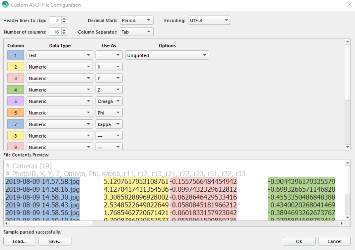Image resolution: width=355 pixels, height=250 pixels.
Task: Click the application icon in title bar
Action: [5, 5]
